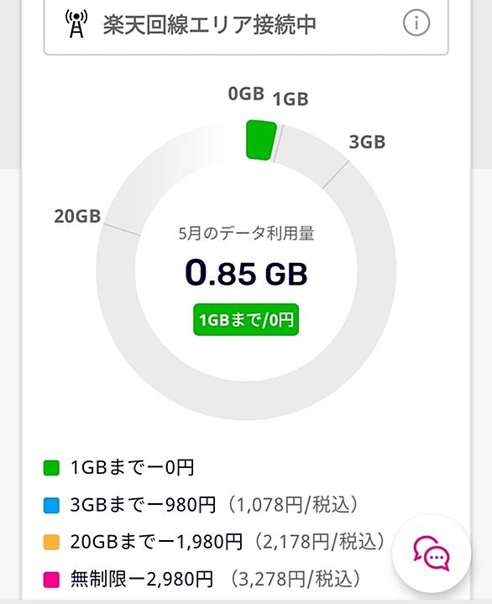Select the orange 20GB legend square
Screen dimensions: 492x604
pos(51,542)
